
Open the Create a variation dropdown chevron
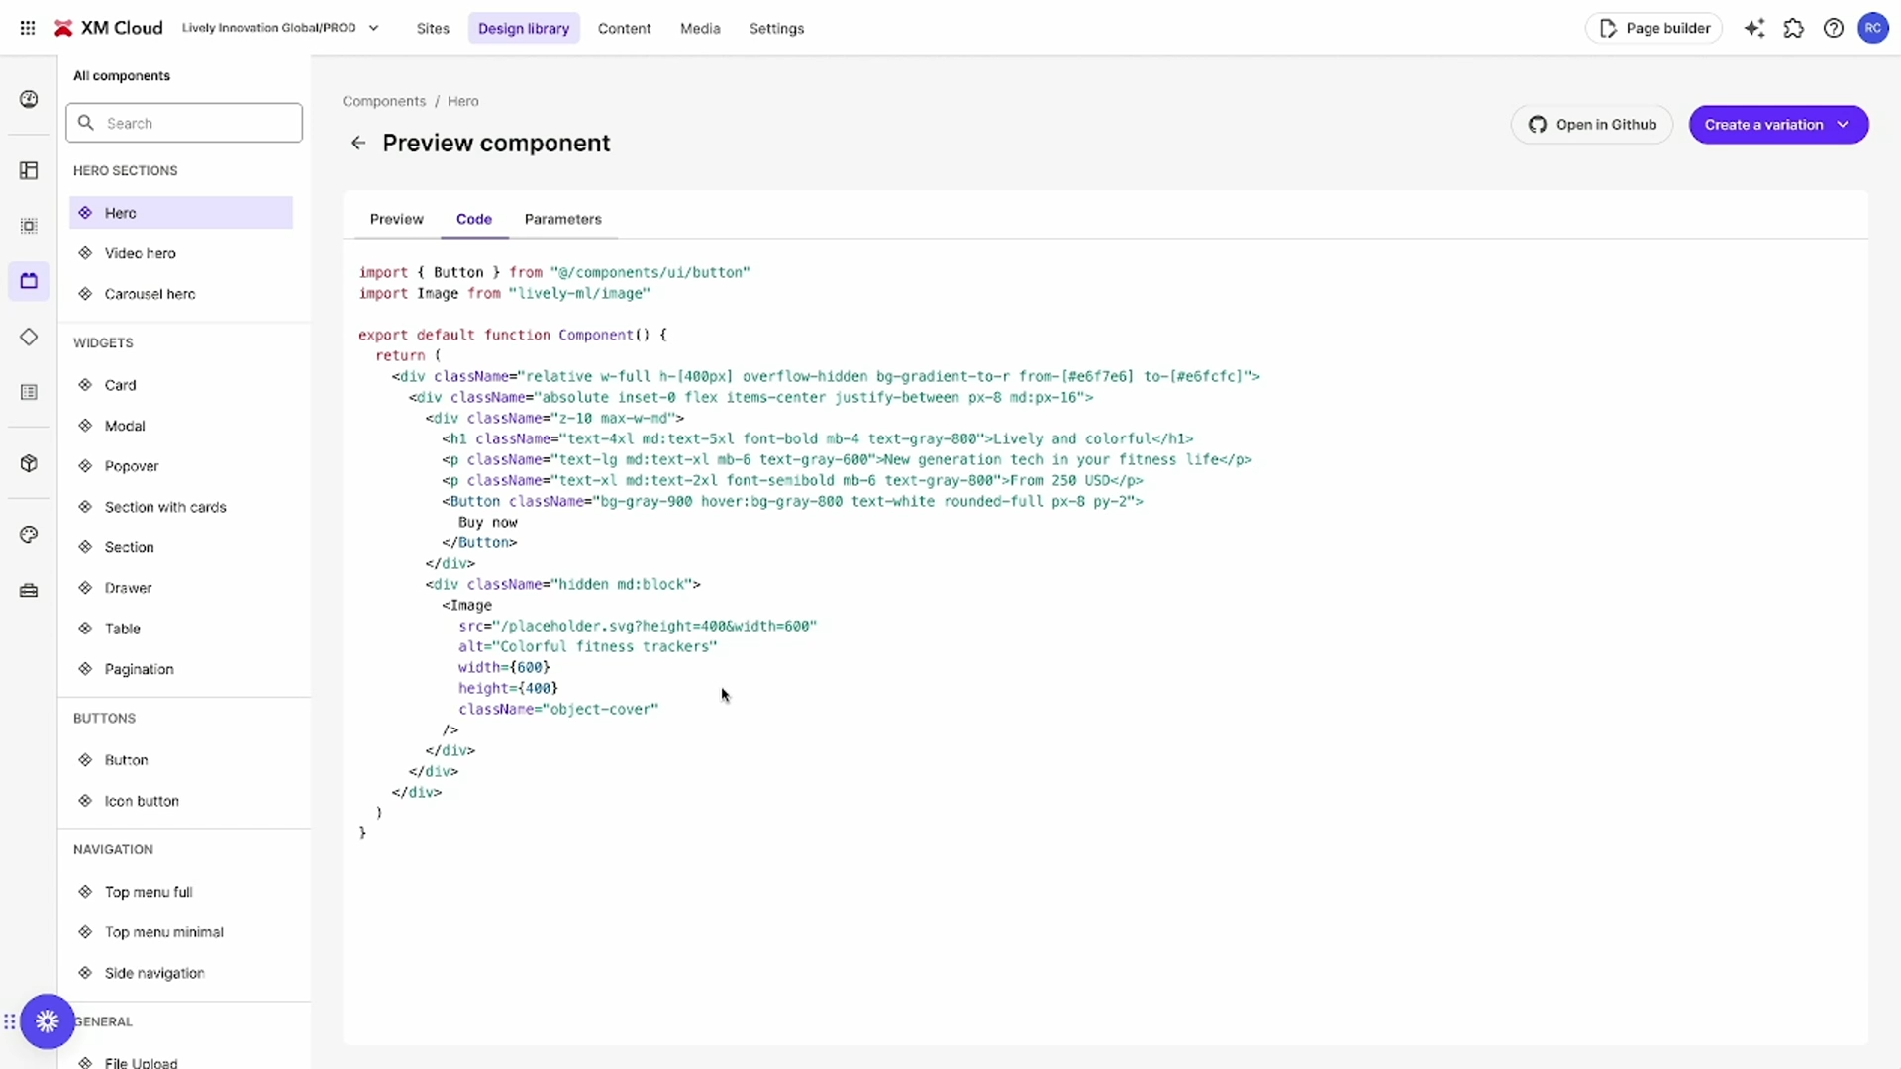click(x=1844, y=124)
